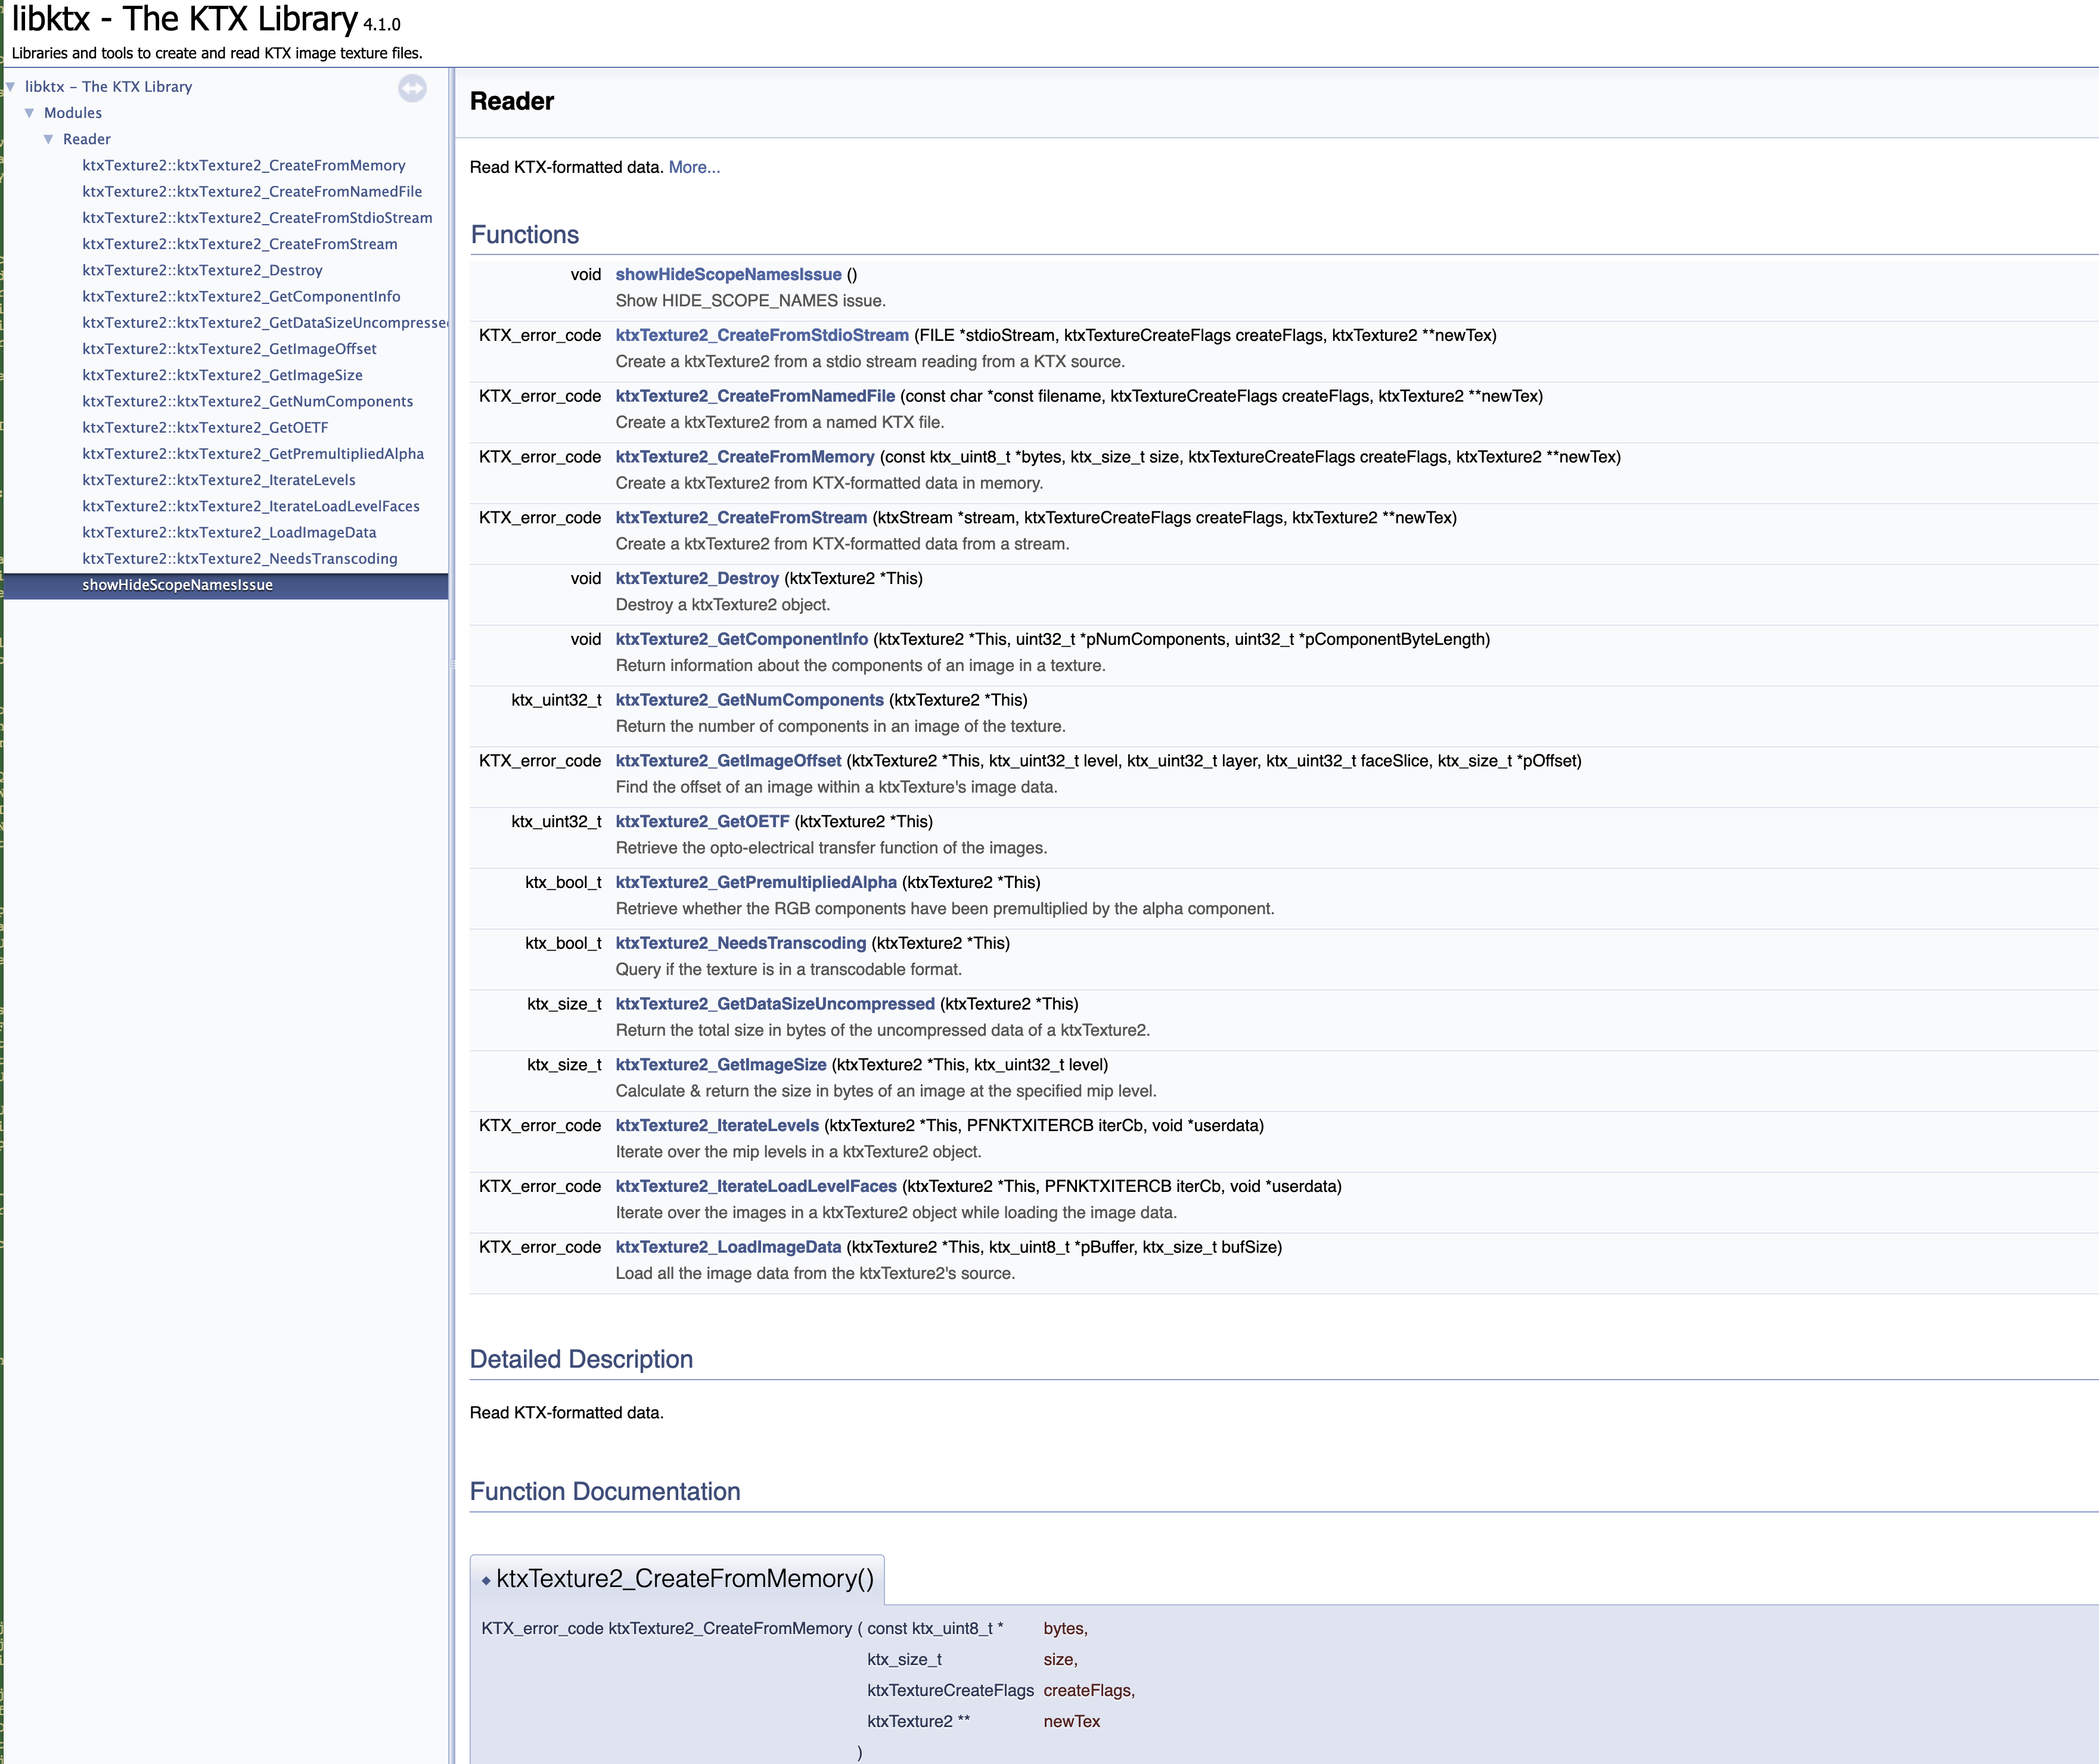Select ktxTexture2_CreateFromNamedFile in sidebar tree
Viewport: 2099px width, 1764px height.
coord(252,191)
